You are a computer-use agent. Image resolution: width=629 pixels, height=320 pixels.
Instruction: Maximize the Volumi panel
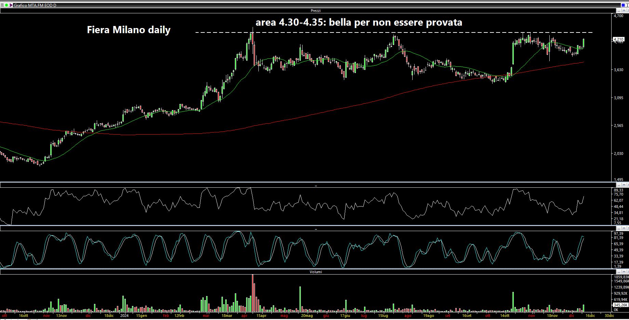pos(624,272)
